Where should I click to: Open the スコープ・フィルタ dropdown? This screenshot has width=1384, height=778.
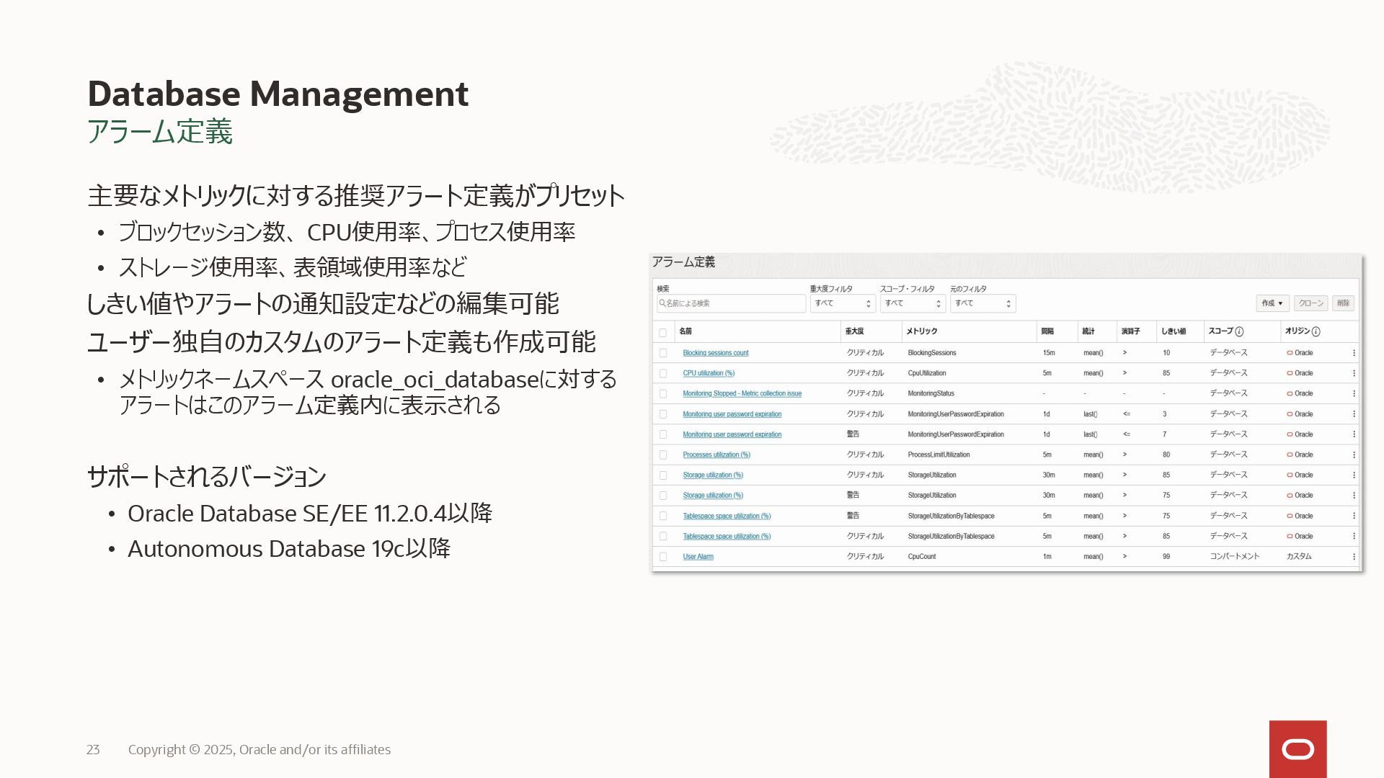point(912,303)
